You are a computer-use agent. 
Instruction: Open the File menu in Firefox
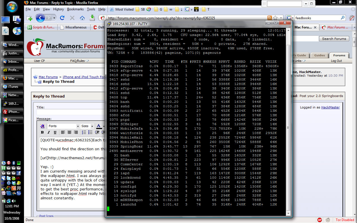(28, 9)
